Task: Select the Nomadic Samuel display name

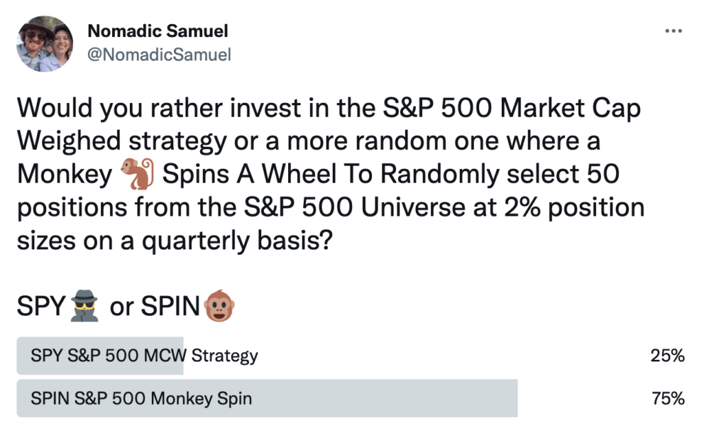Action: [x=157, y=31]
